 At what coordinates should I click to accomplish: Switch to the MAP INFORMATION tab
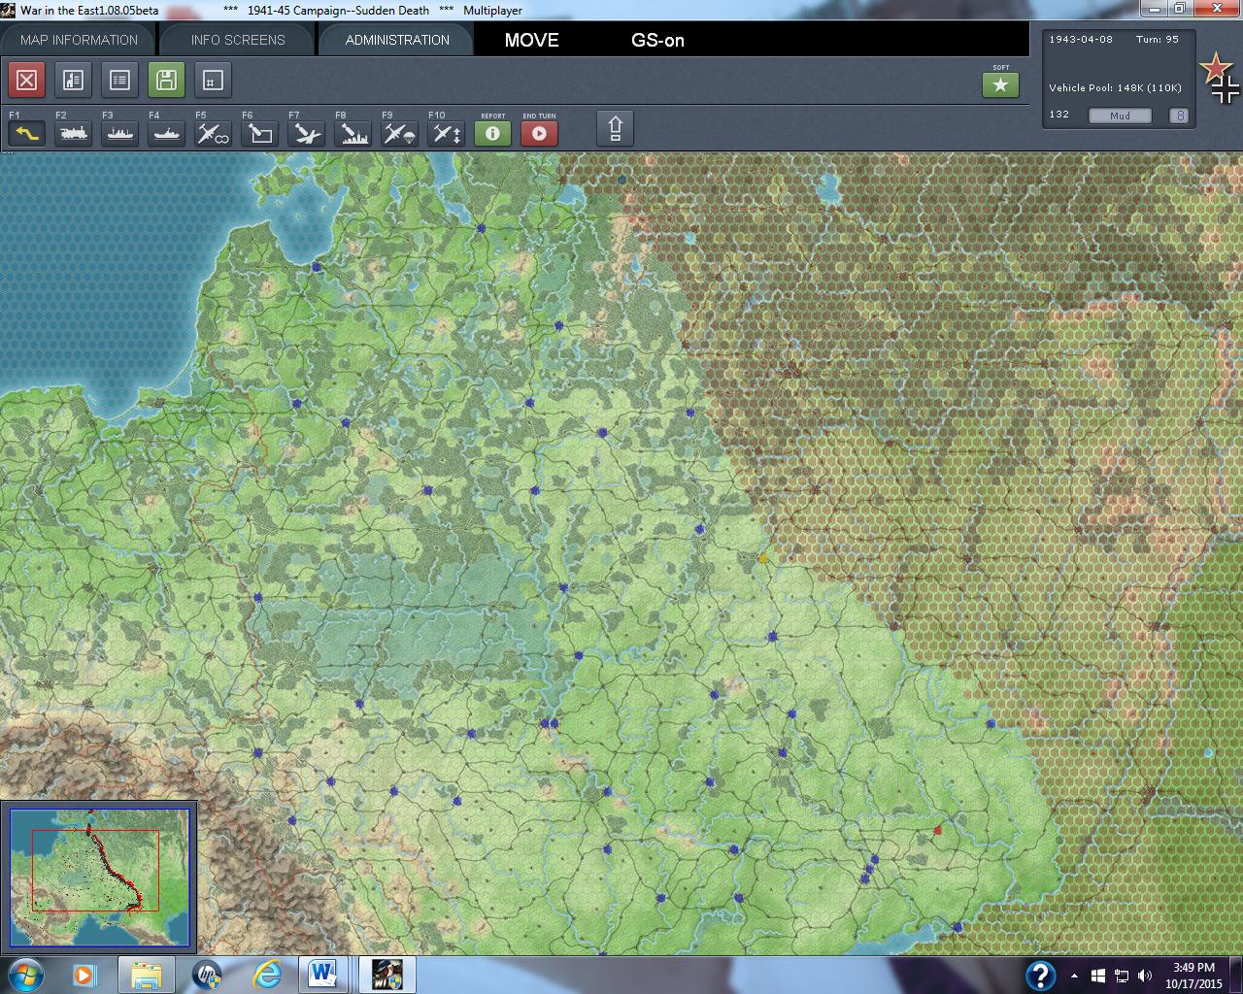coord(79,40)
